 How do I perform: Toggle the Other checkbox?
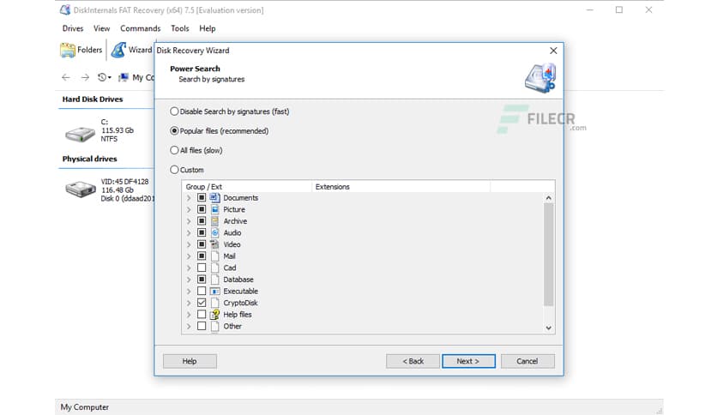202,327
